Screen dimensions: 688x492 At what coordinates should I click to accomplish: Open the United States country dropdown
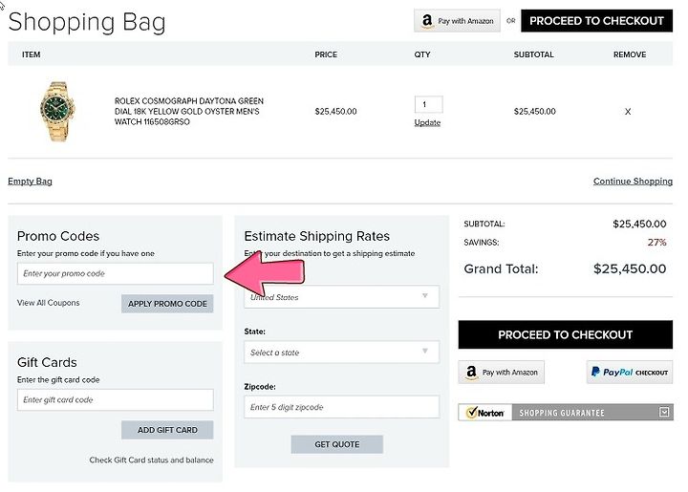click(x=341, y=297)
